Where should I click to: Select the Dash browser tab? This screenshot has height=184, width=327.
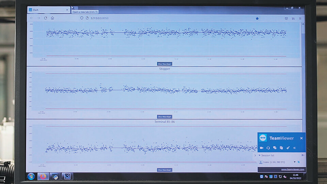[x=49, y=10]
